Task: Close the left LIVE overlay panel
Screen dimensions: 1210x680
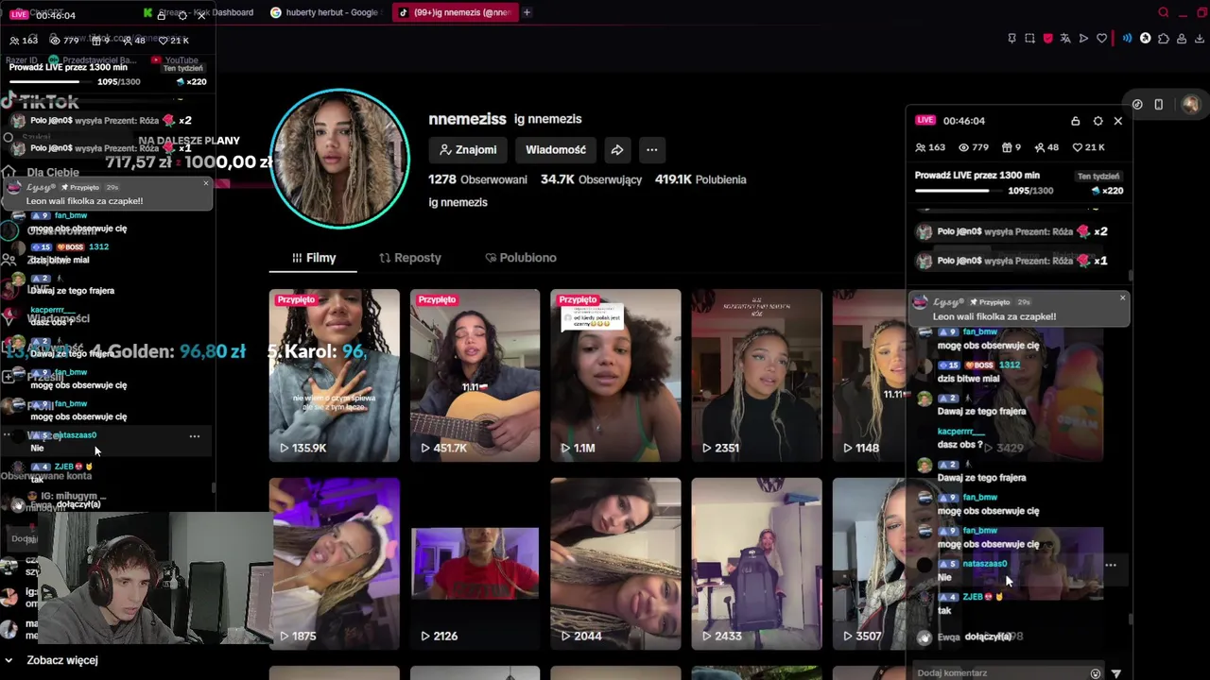Action: pyautogui.click(x=201, y=15)
